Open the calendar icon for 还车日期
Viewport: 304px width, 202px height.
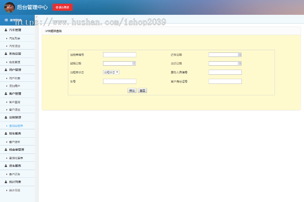click(239, 55)
